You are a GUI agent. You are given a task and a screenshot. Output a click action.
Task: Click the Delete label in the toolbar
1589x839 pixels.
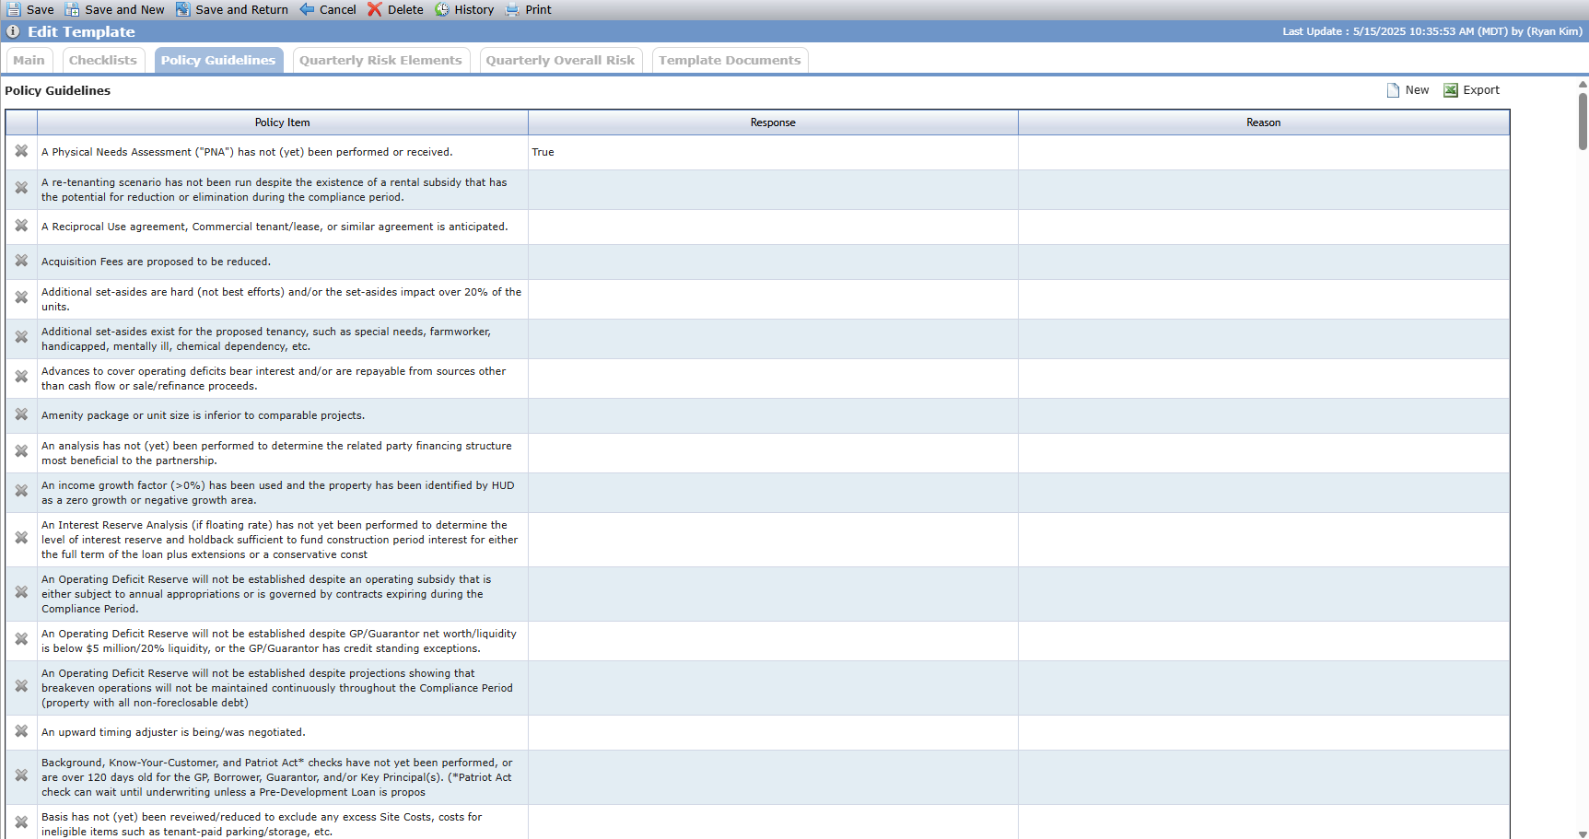pyautogui.click(x=405, y=9)
